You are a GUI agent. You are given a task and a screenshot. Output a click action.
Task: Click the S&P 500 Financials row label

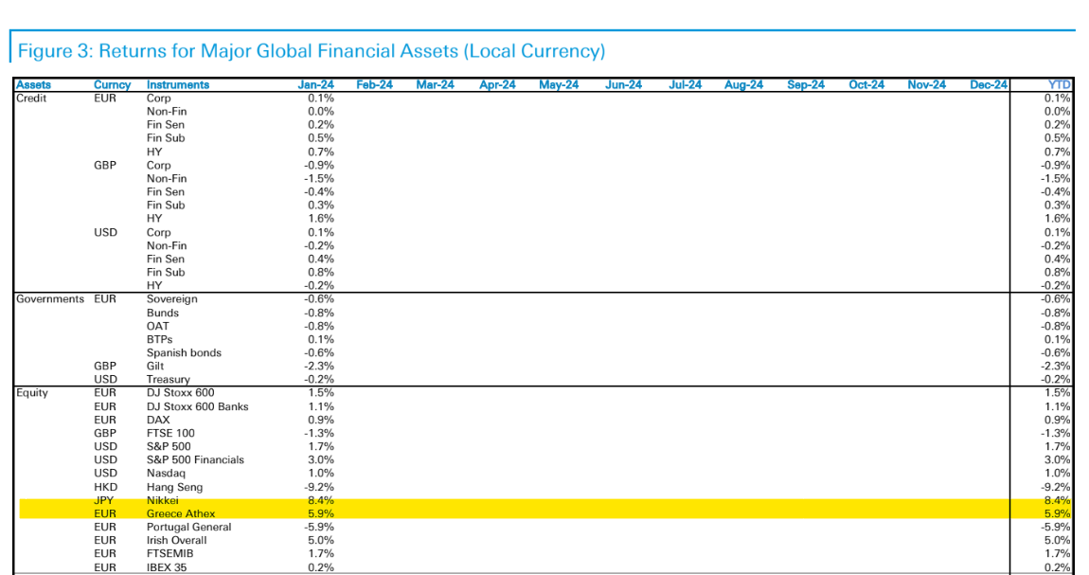tap(195, 459)
